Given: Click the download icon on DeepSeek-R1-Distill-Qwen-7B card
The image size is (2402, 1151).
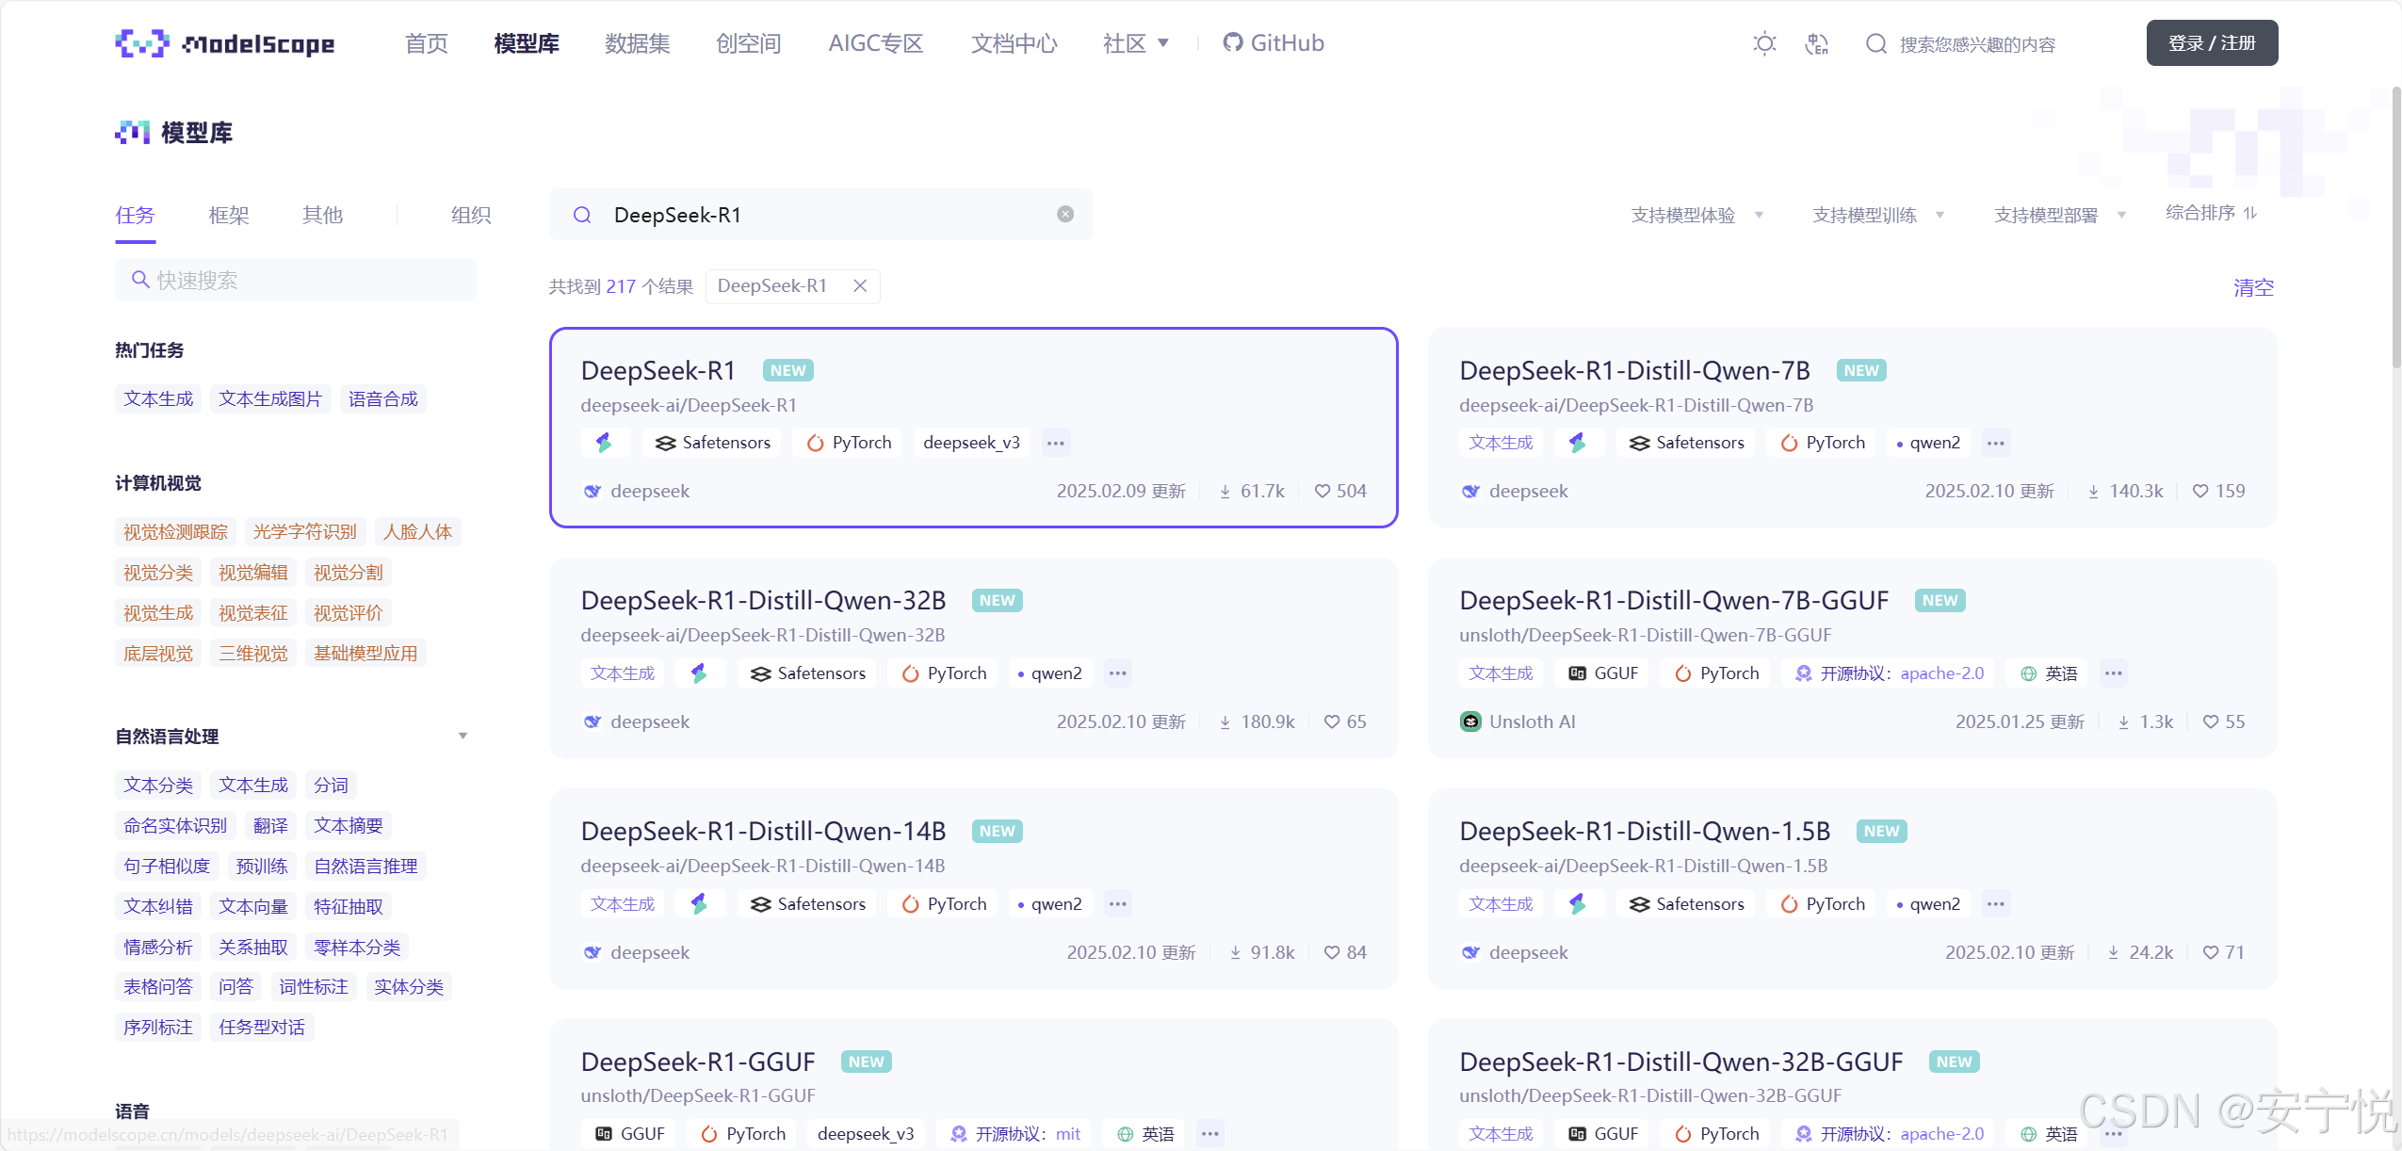Looking at the screenshot, I should [2093, 491].
